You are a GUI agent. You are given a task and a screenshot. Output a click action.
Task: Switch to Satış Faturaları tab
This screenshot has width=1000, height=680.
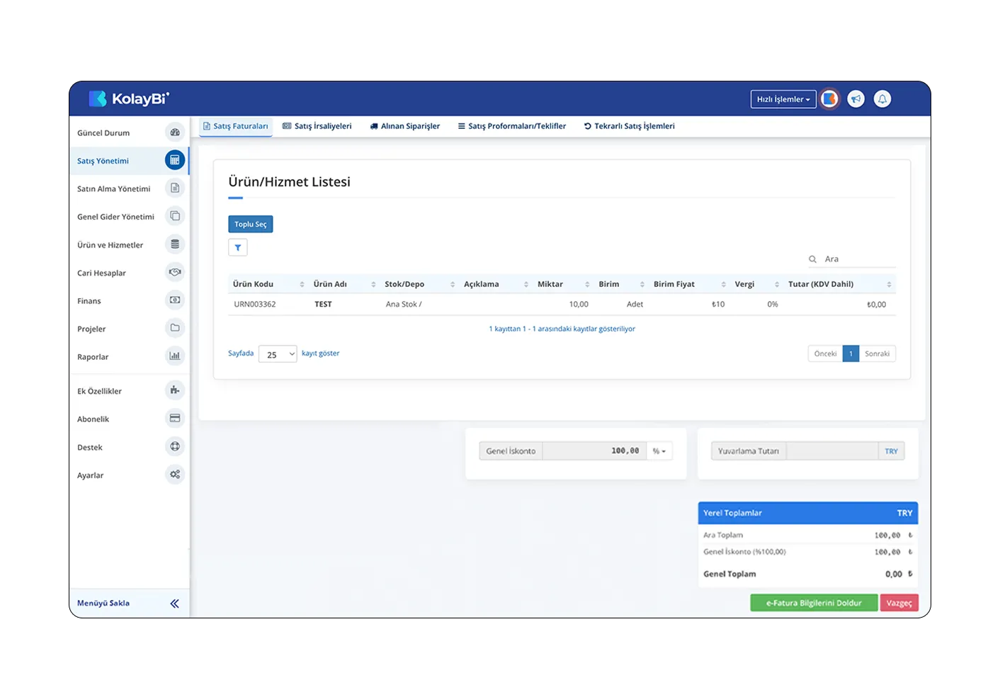pyautogui.click(x=236, y=126)
